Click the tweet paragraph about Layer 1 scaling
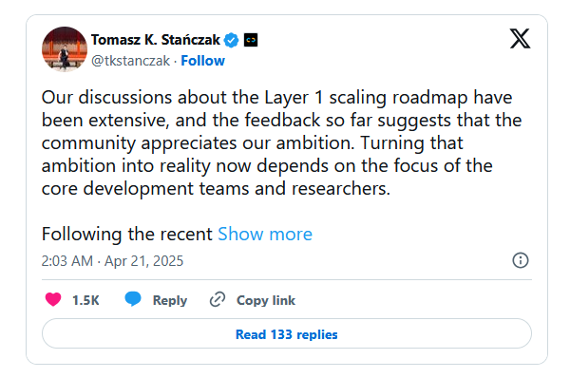 click(282, 142)
